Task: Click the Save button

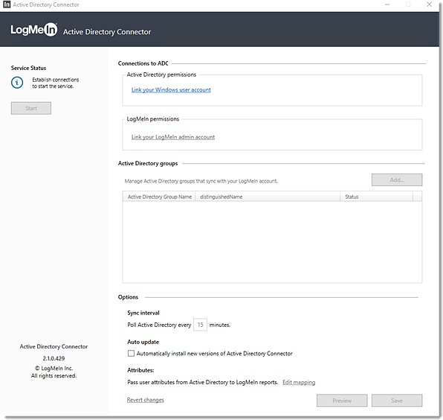Action: (x=397, y=401)
